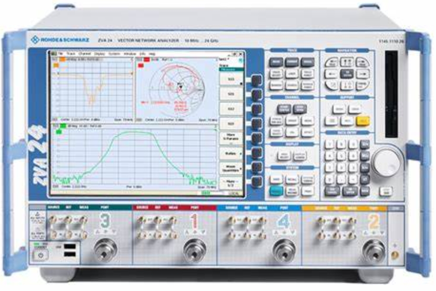This screenshot has height=291, width=436.
Task: Push the teal PRESET key
Action: (x=276, y=191)
